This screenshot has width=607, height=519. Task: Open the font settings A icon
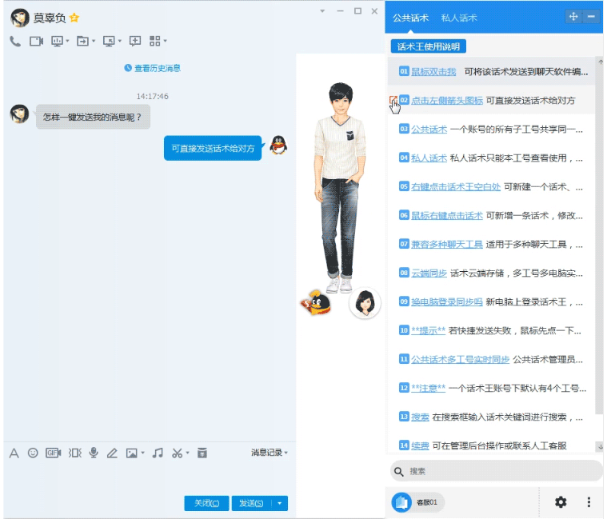point(14,453)
